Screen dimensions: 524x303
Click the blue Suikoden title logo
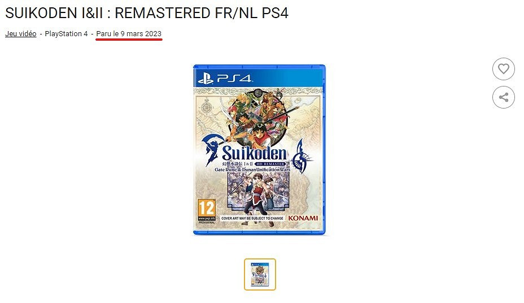point(254,153)
